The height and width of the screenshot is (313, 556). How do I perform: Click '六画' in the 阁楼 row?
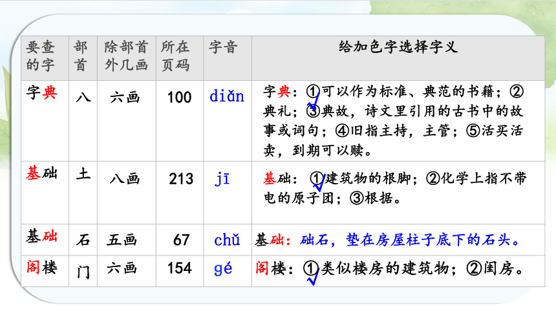pyautogui.click(x=122, y=268)
